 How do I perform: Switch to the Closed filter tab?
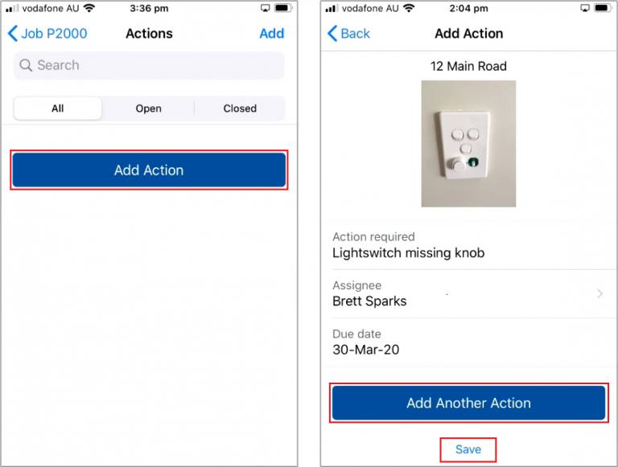pyautogui.click(x=240, y=109)
